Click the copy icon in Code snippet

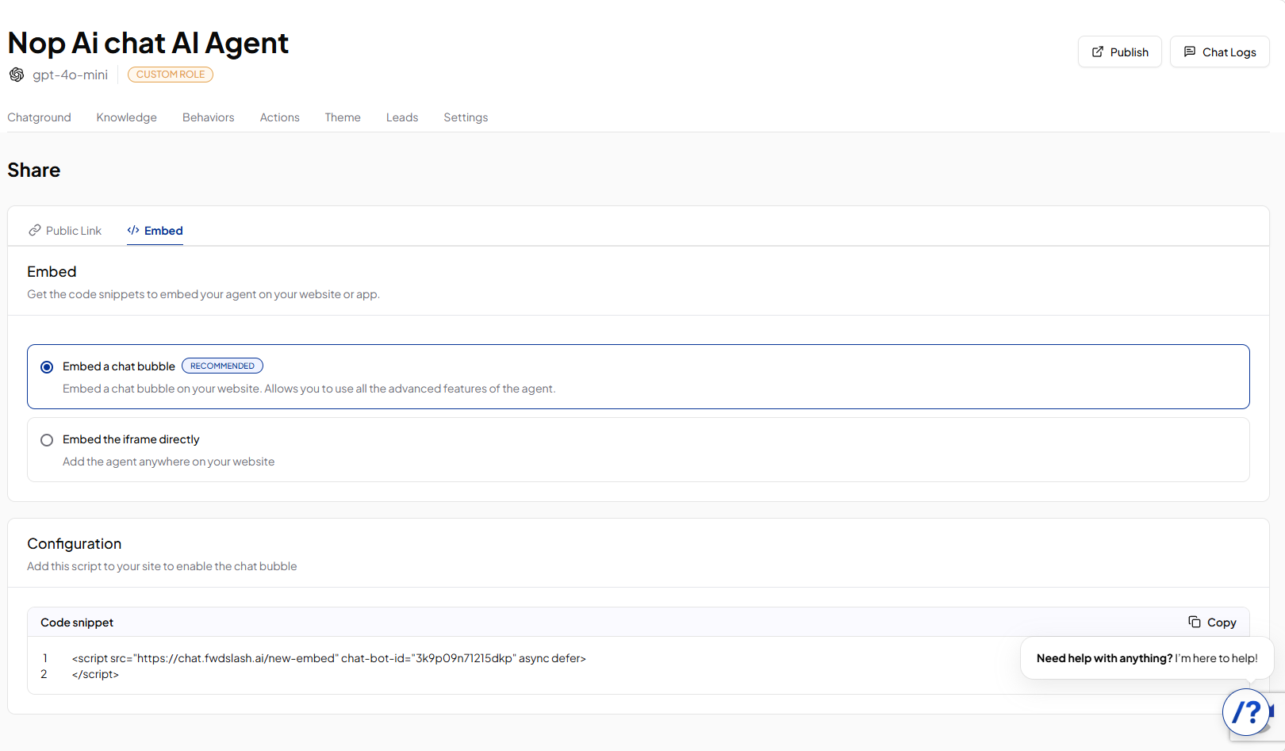1195,622
